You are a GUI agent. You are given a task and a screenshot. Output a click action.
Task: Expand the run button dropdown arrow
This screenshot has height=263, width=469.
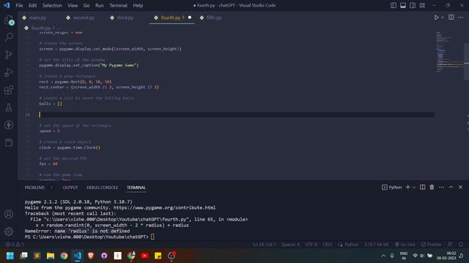[x=443, y=18]
